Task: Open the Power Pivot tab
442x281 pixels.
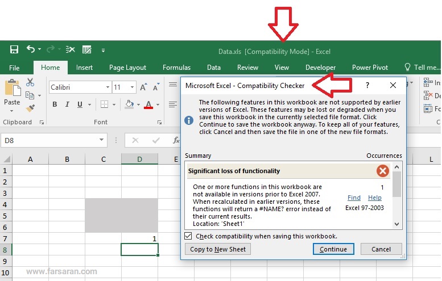Action: (x=370, y=68)
